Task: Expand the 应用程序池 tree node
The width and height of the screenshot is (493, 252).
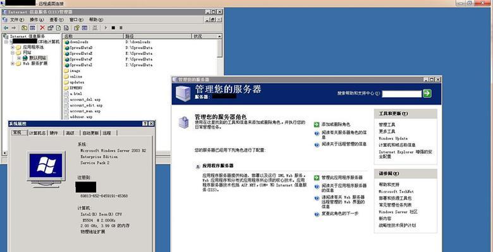Action: (x=13, y=47)
